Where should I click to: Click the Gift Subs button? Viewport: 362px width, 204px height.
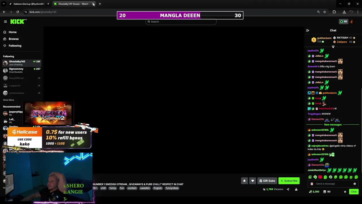click(267, 181)
